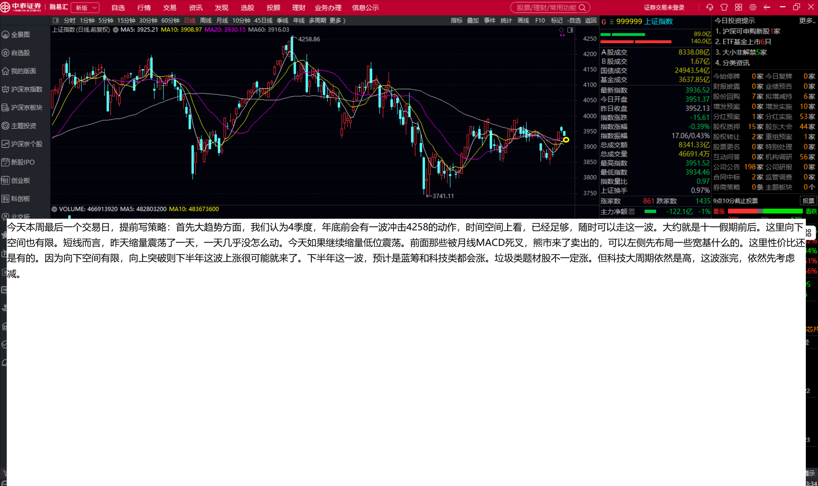Click the green 主力净额 bar
This screenshot has height=486, width=818.
650,212
